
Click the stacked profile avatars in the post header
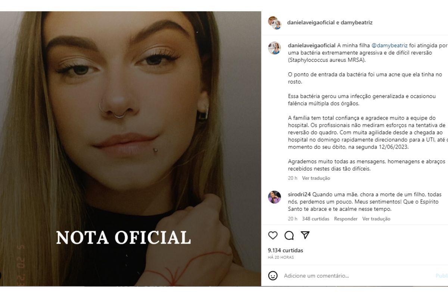274,23
